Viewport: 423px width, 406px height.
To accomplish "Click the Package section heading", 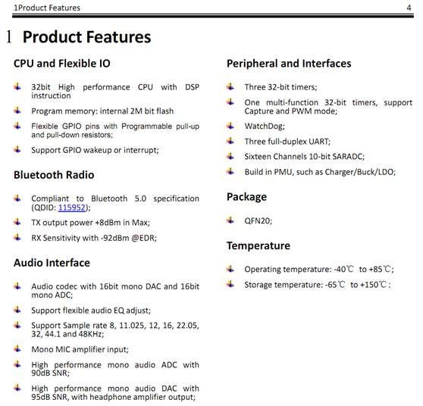I will click(x=246, y=197).
